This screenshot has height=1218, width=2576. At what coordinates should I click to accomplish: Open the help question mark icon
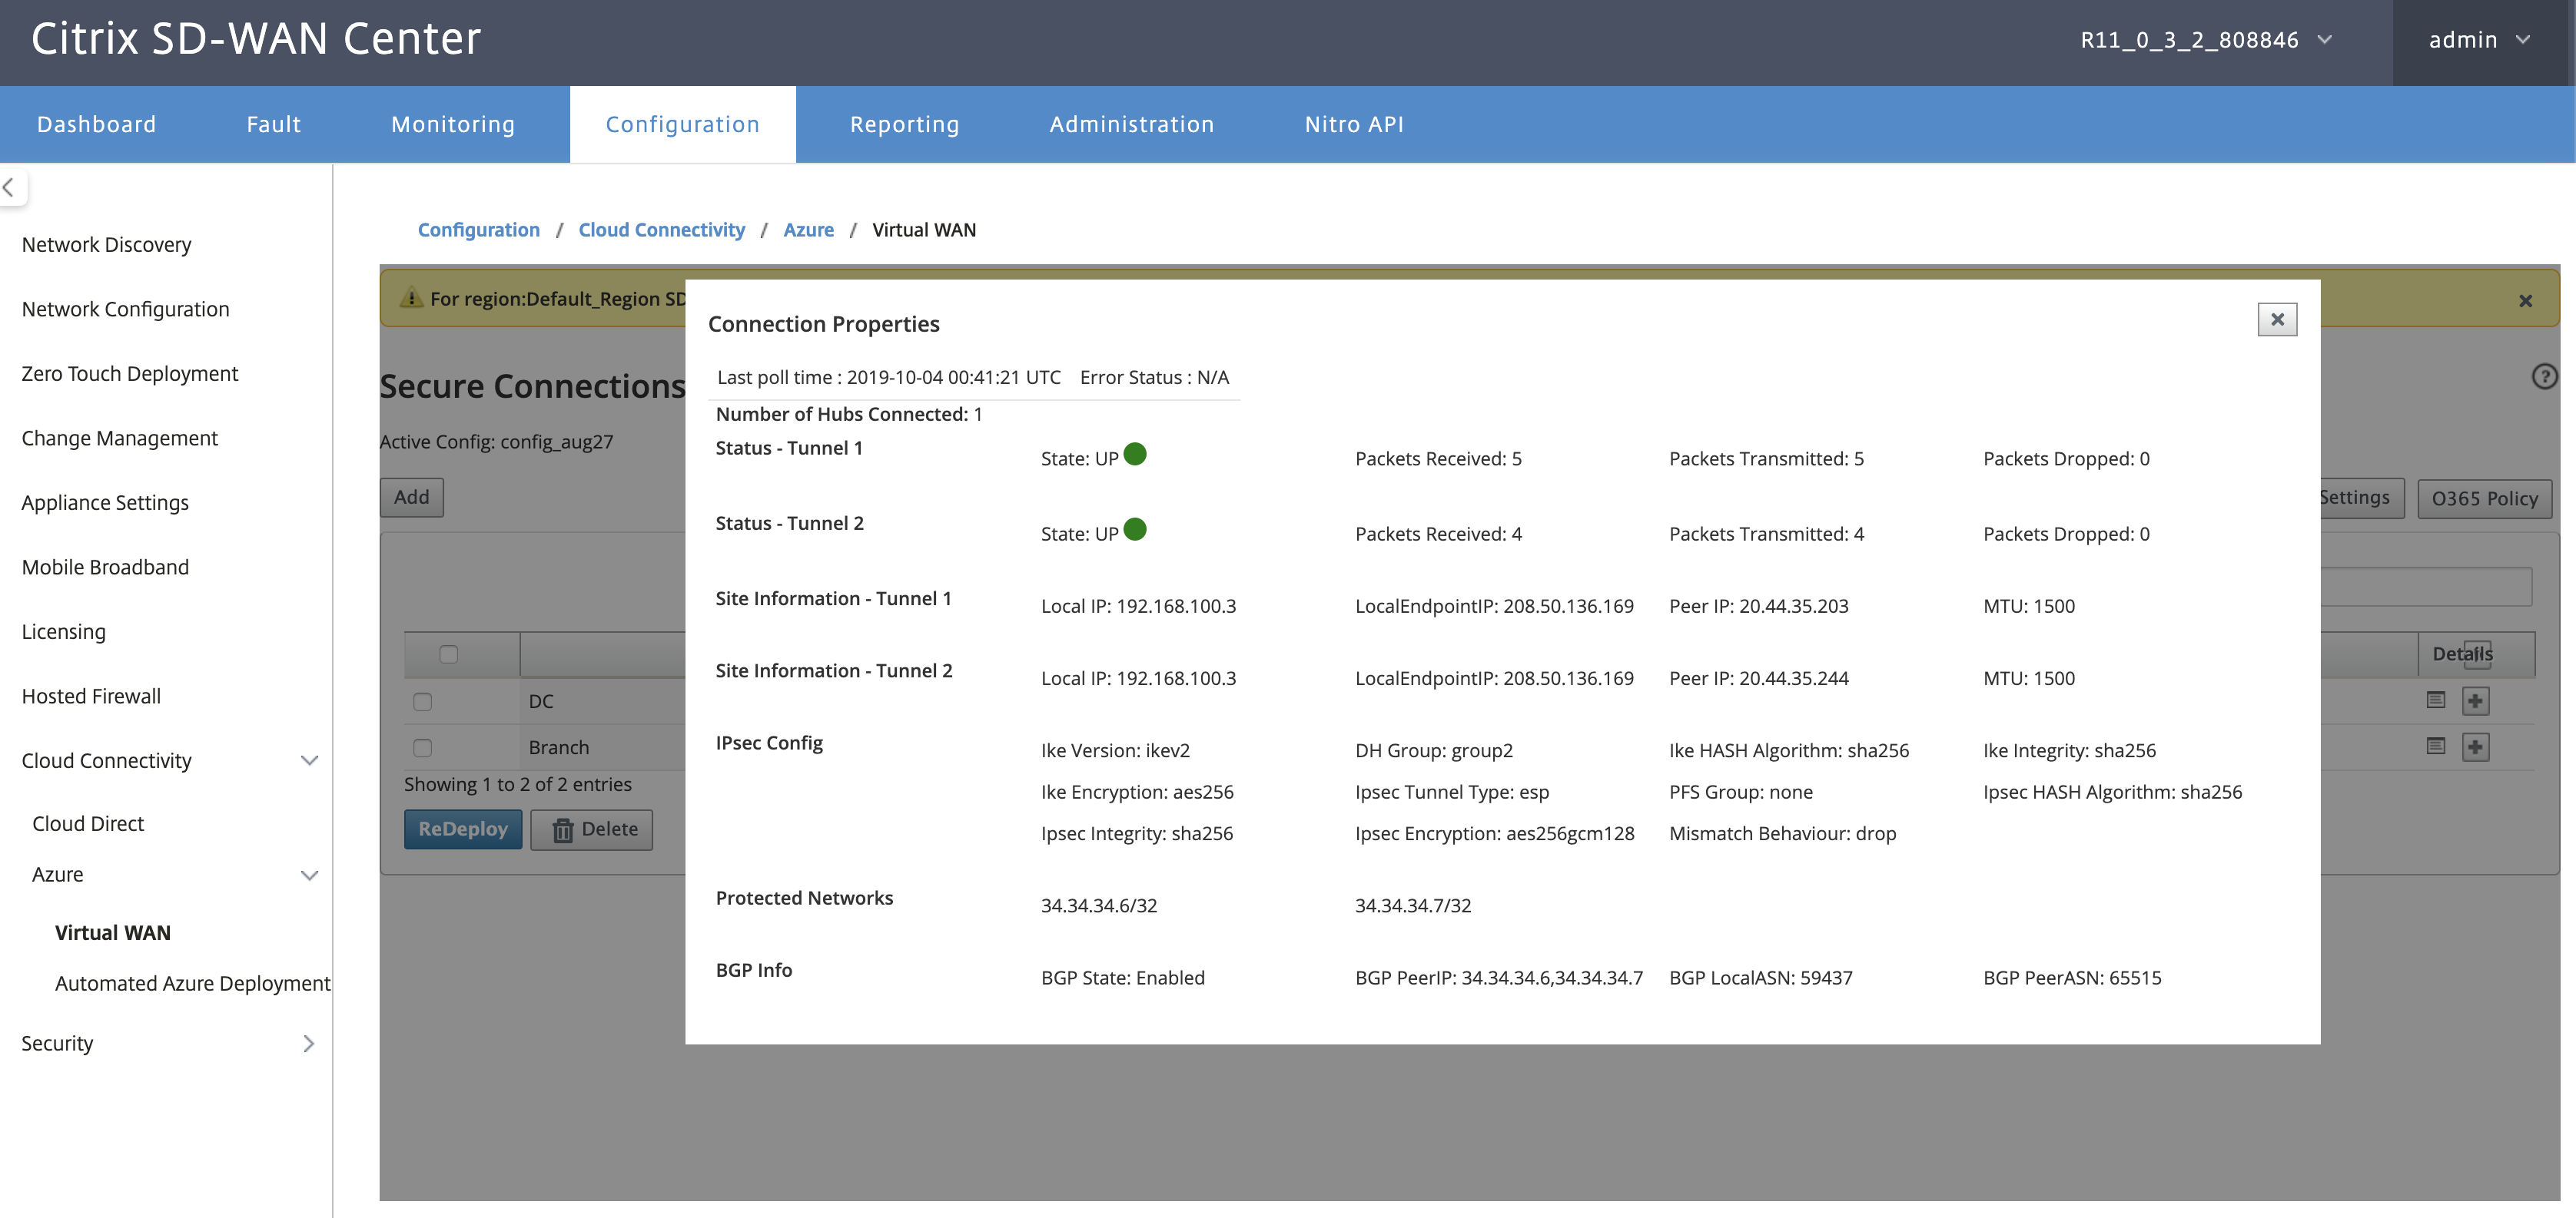[2544, 377]
